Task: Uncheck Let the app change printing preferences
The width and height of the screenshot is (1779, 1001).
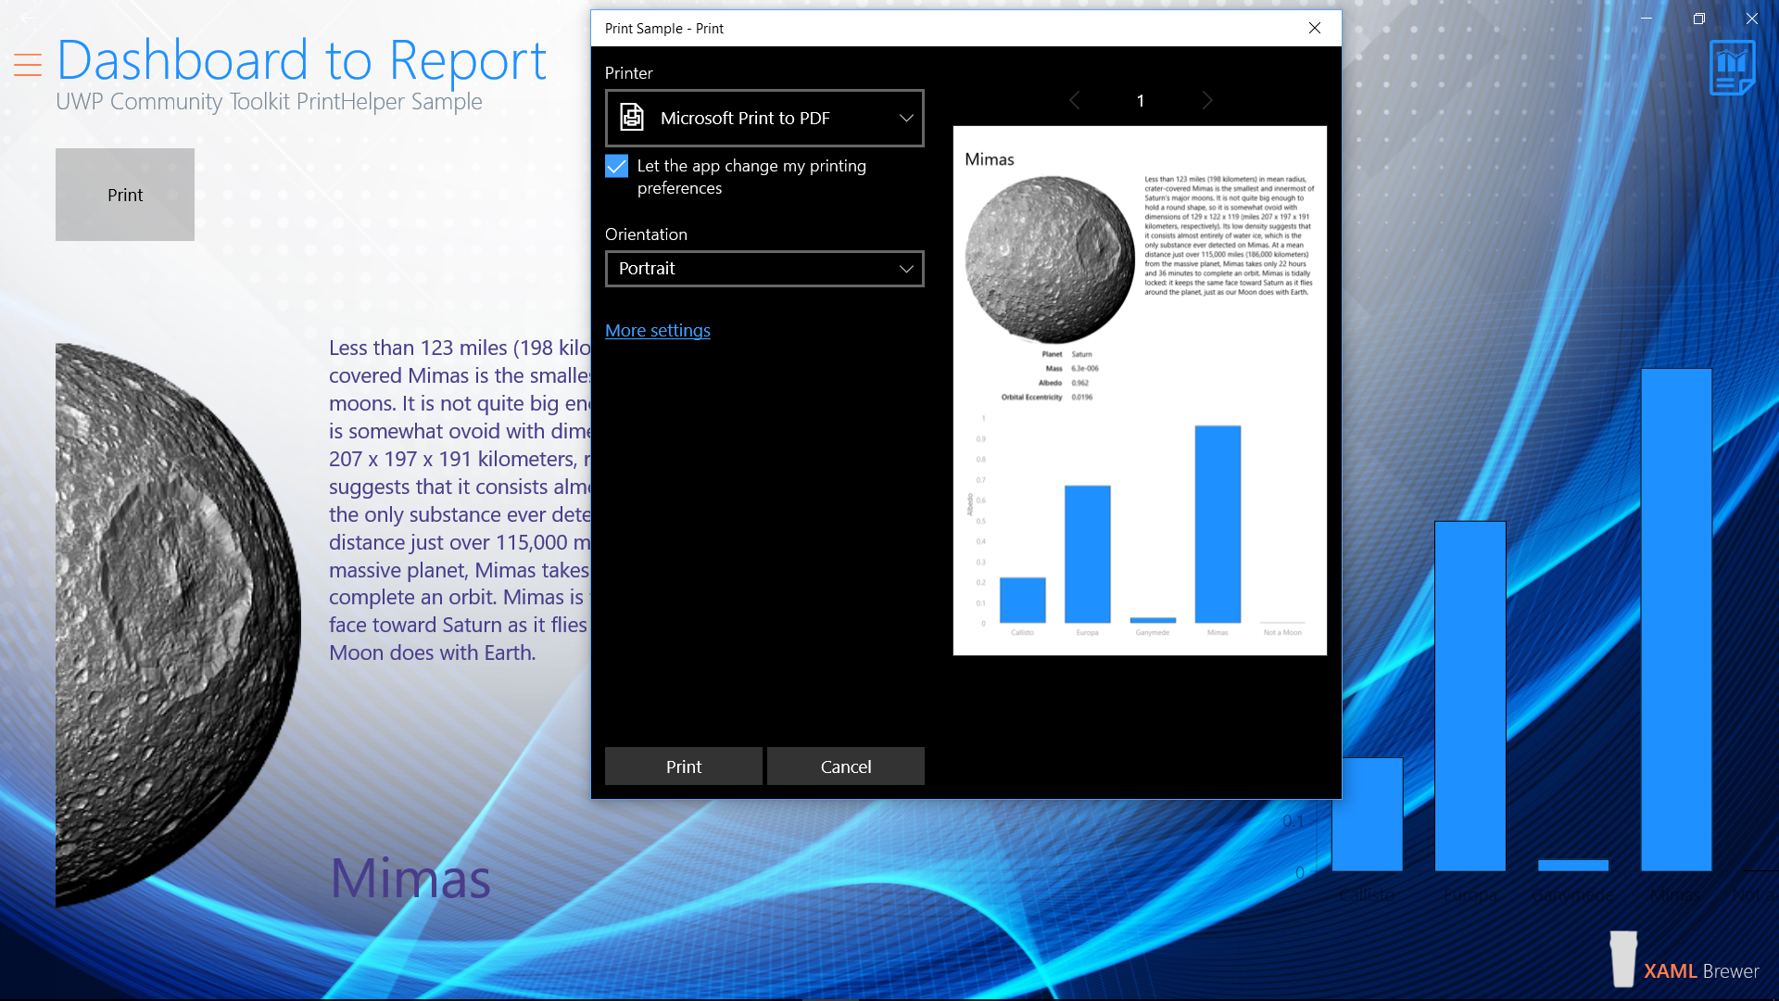Action: 616,166
